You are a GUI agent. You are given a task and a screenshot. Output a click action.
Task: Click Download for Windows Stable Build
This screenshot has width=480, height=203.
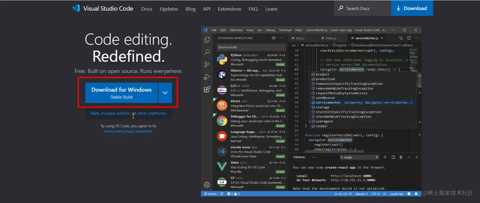(x=121, y=93)
